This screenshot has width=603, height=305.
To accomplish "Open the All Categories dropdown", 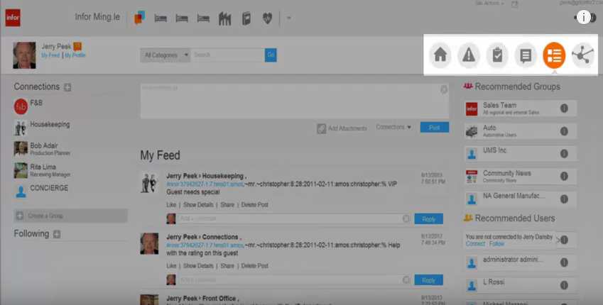I will coord(165,55).
